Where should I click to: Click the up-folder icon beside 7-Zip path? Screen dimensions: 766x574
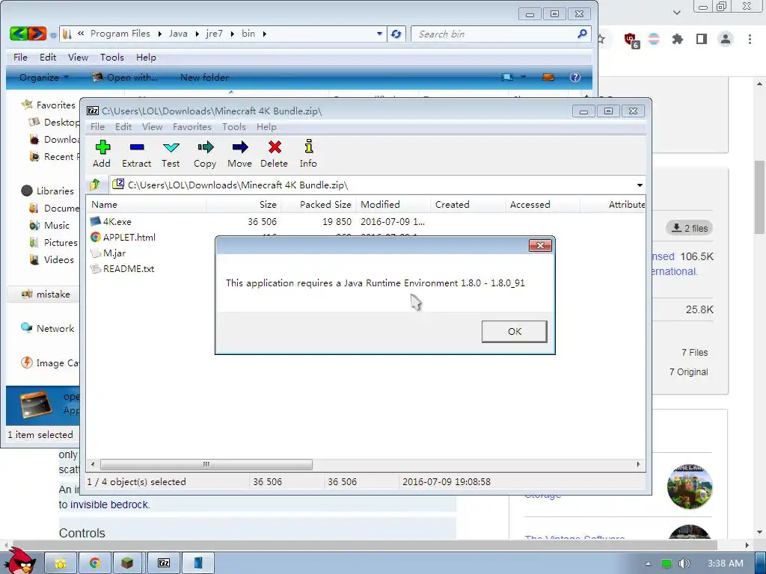click(x=95, y=185)
